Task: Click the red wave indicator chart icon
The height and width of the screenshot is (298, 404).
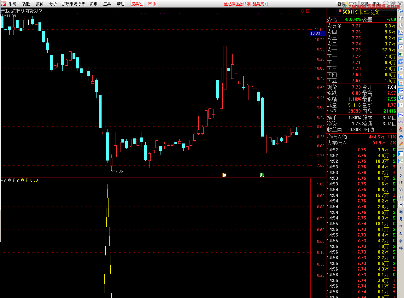Action: (x=401, y=115)
